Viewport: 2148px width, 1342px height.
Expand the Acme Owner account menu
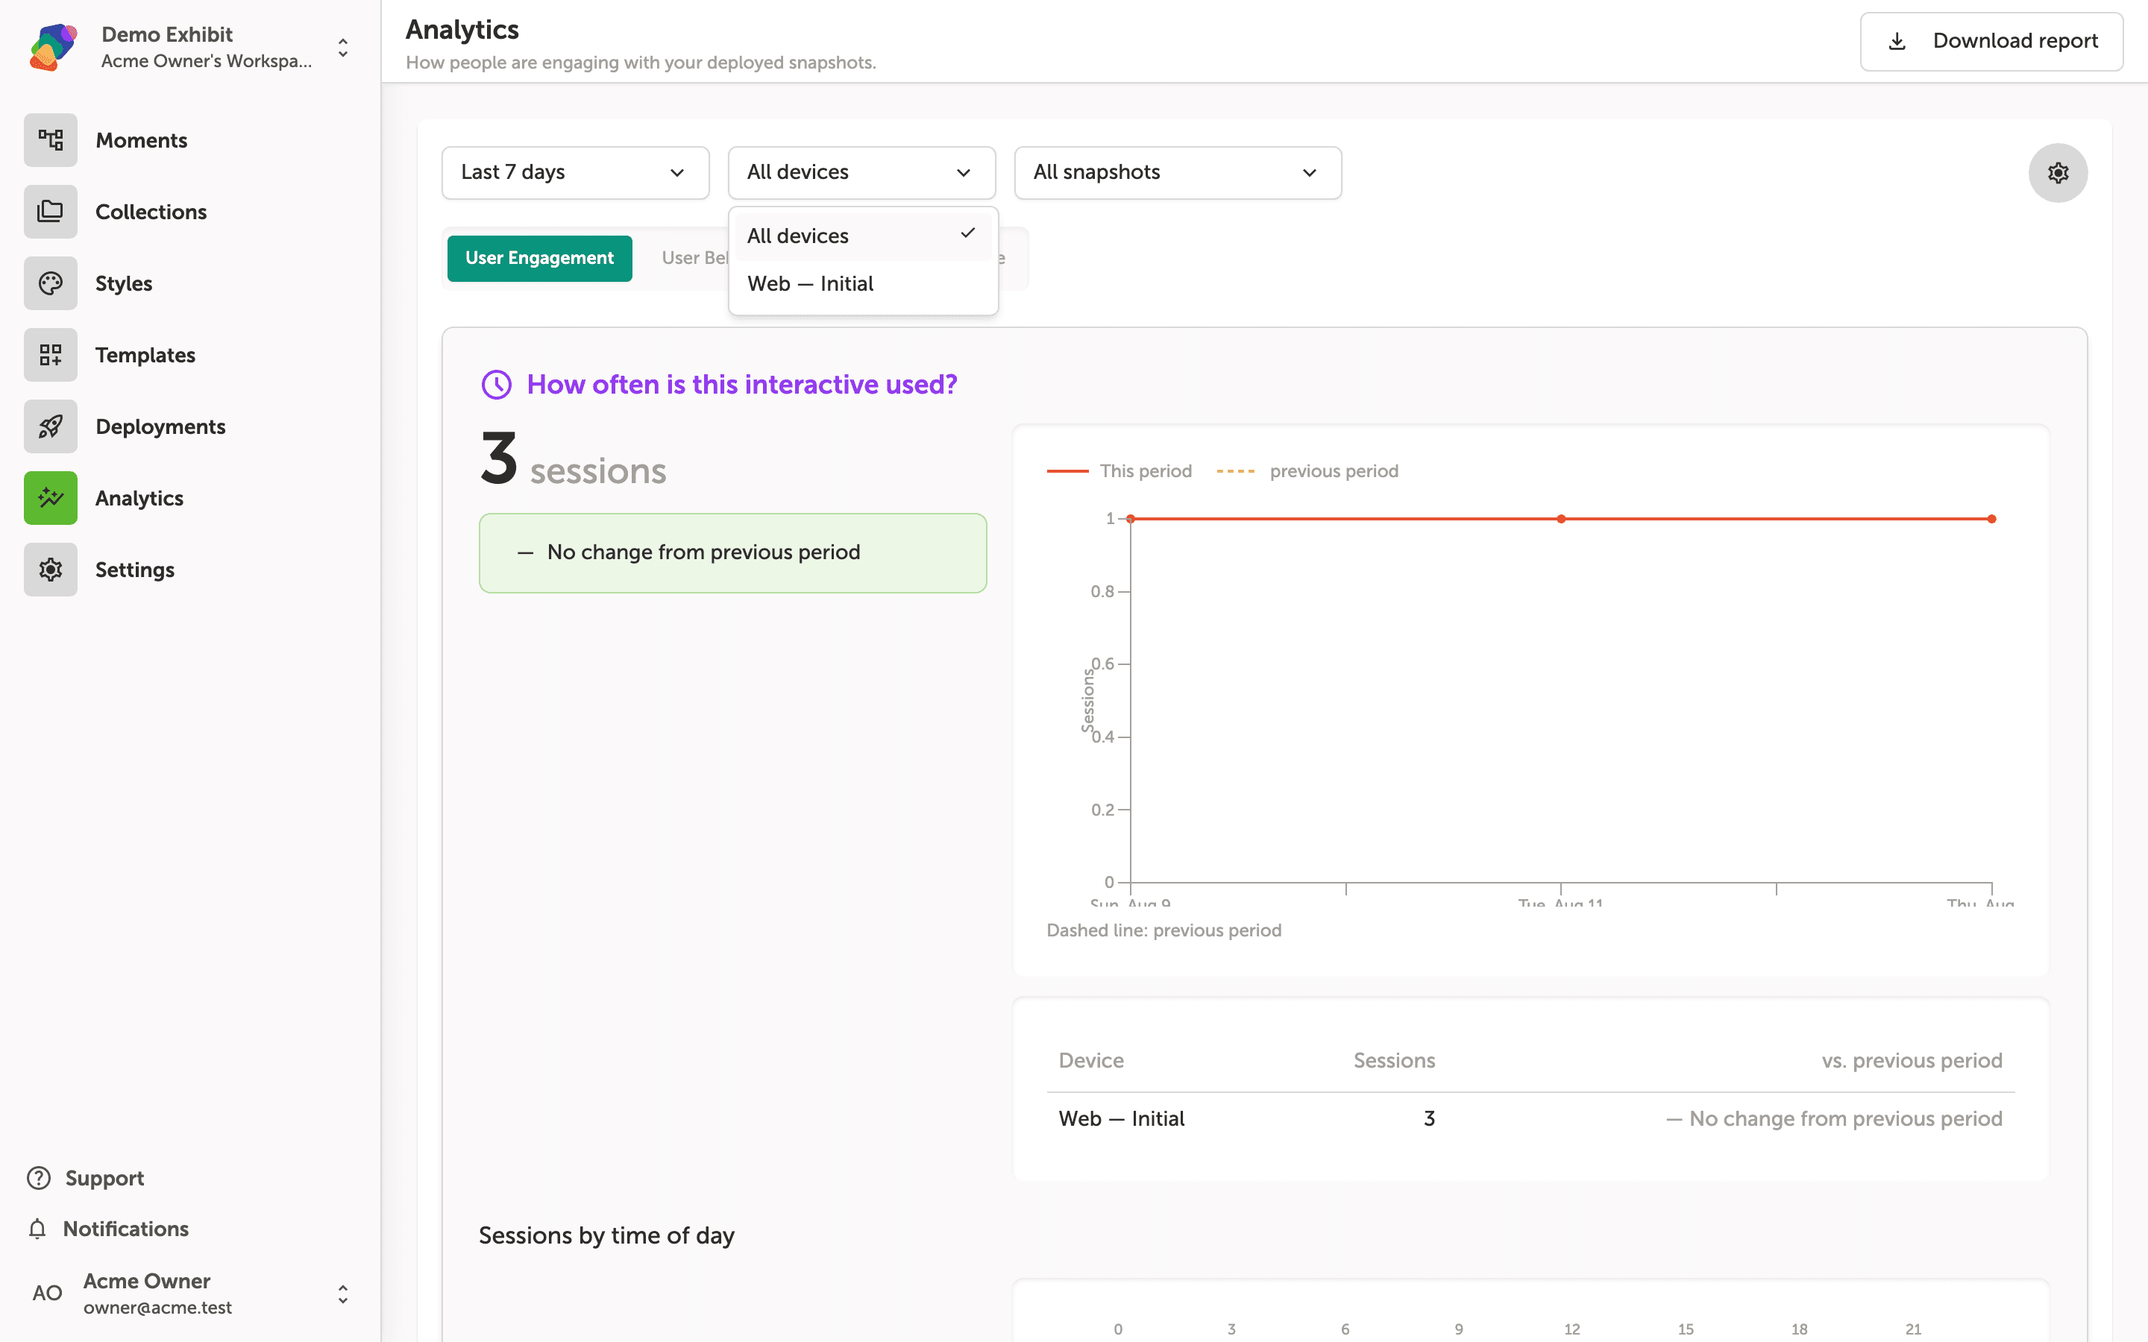click(342, 1294)
